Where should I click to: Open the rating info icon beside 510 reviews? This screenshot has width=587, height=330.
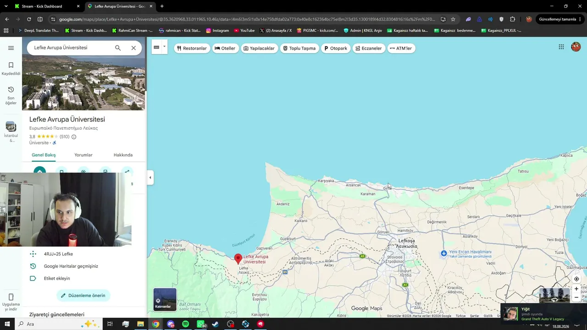click(x=74, y=137)
